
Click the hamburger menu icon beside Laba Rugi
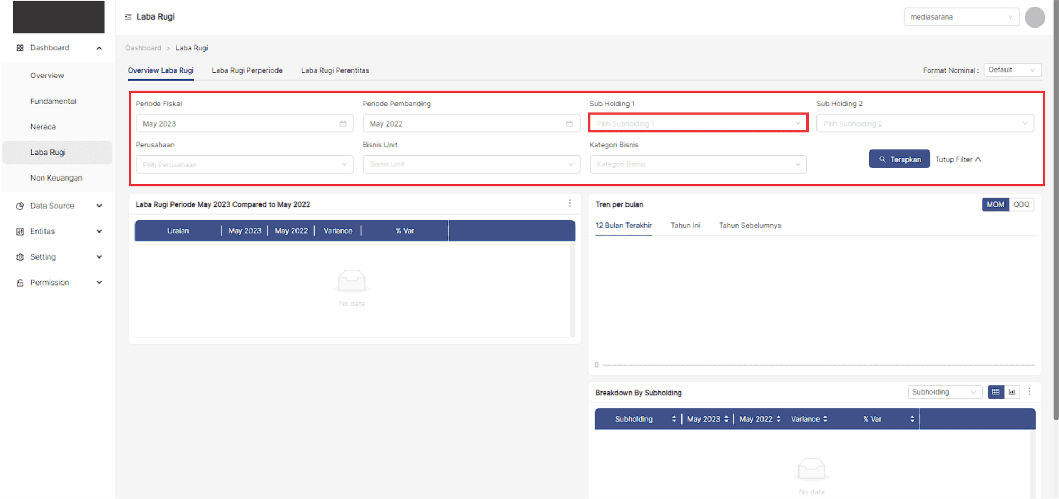tap(128, 17)
